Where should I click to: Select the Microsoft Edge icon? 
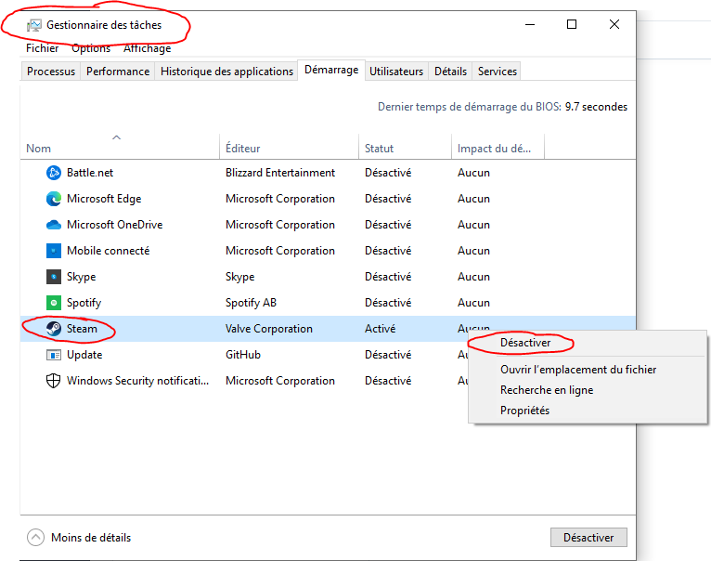tap(54, 199)
